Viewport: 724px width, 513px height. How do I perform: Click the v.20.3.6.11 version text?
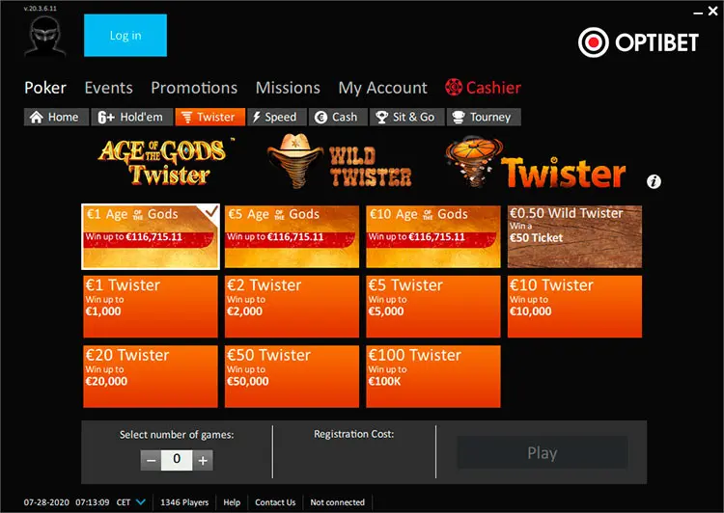(41, 9)
